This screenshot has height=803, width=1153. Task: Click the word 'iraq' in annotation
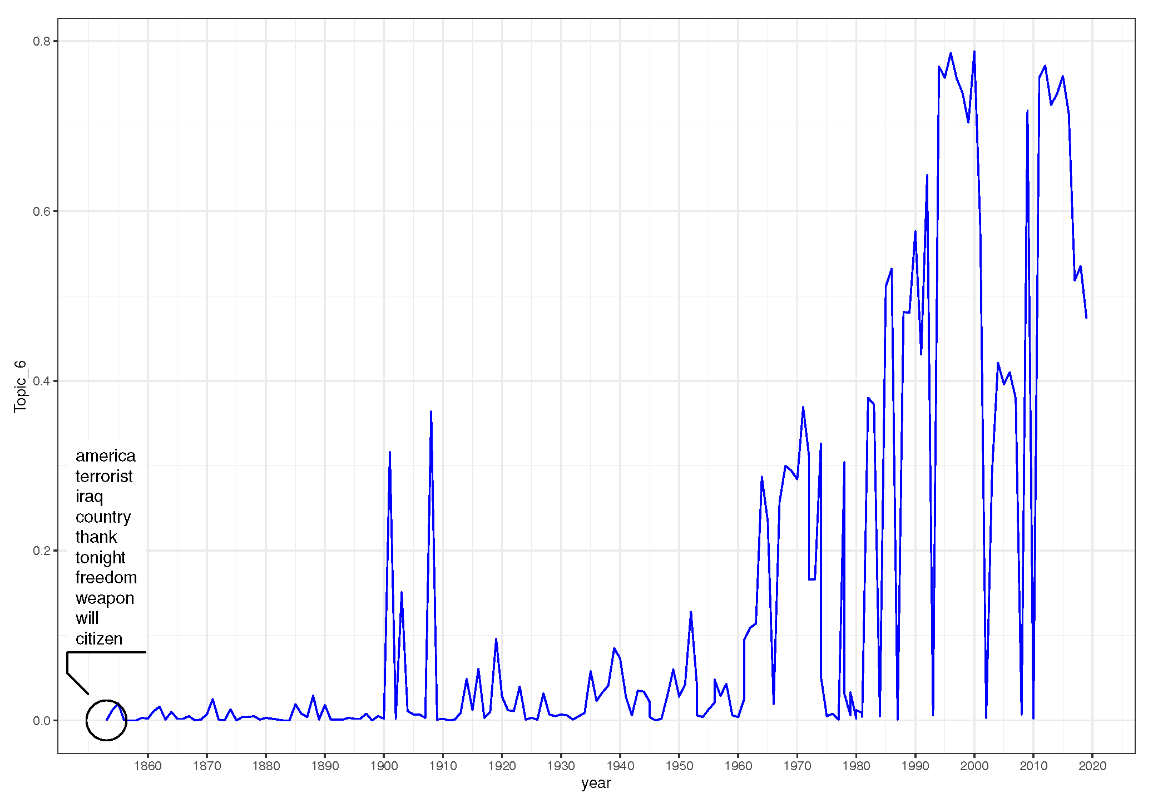coord(89,497)
